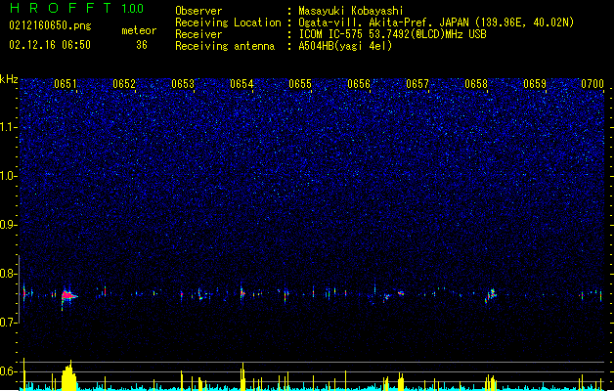This screenshot has width=615, height=391.
Task: Select the file name 0212160650.png
Action: pyautogui.click(x=50, y=25)
